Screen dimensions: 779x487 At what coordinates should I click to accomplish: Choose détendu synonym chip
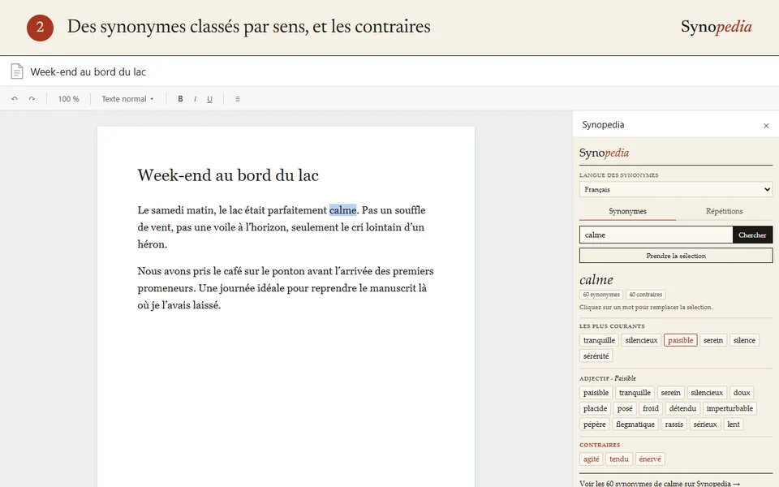pyautogui.click(x=682, y=408)
